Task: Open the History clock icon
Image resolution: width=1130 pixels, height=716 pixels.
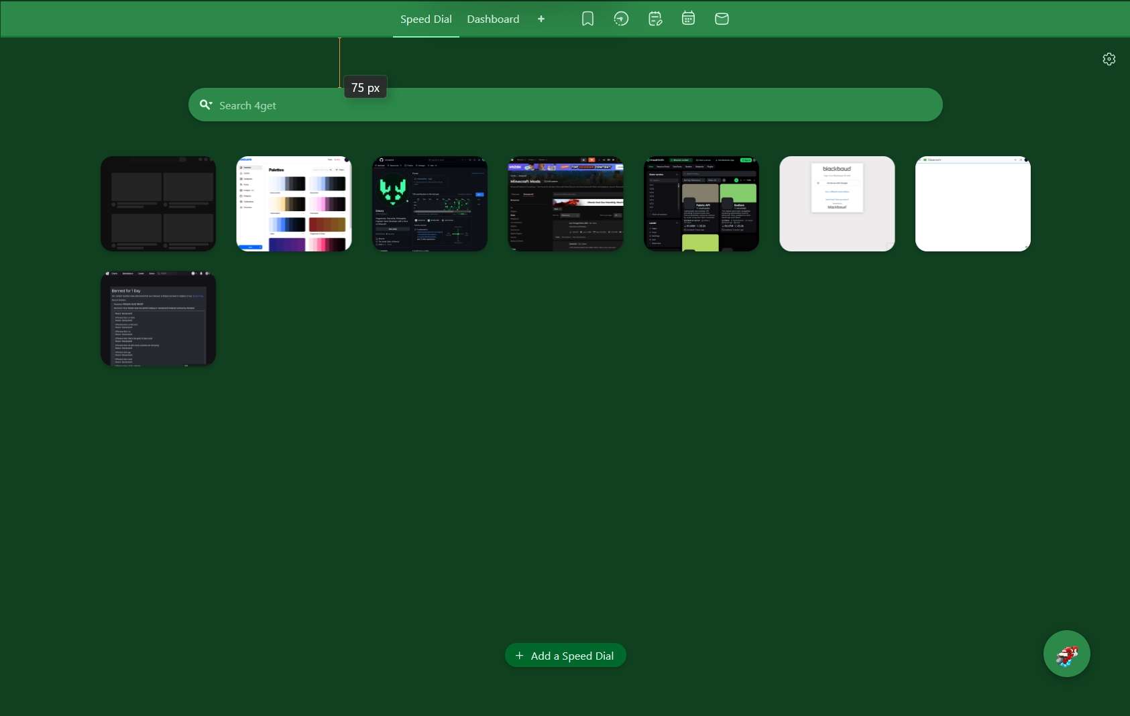Action: [622, 19]
